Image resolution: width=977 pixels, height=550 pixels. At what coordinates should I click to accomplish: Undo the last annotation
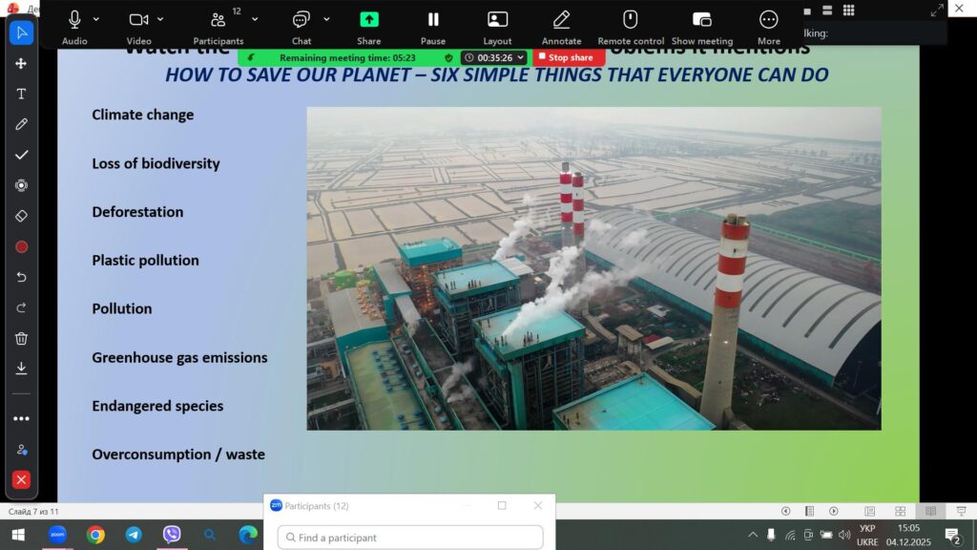point(21,277)
